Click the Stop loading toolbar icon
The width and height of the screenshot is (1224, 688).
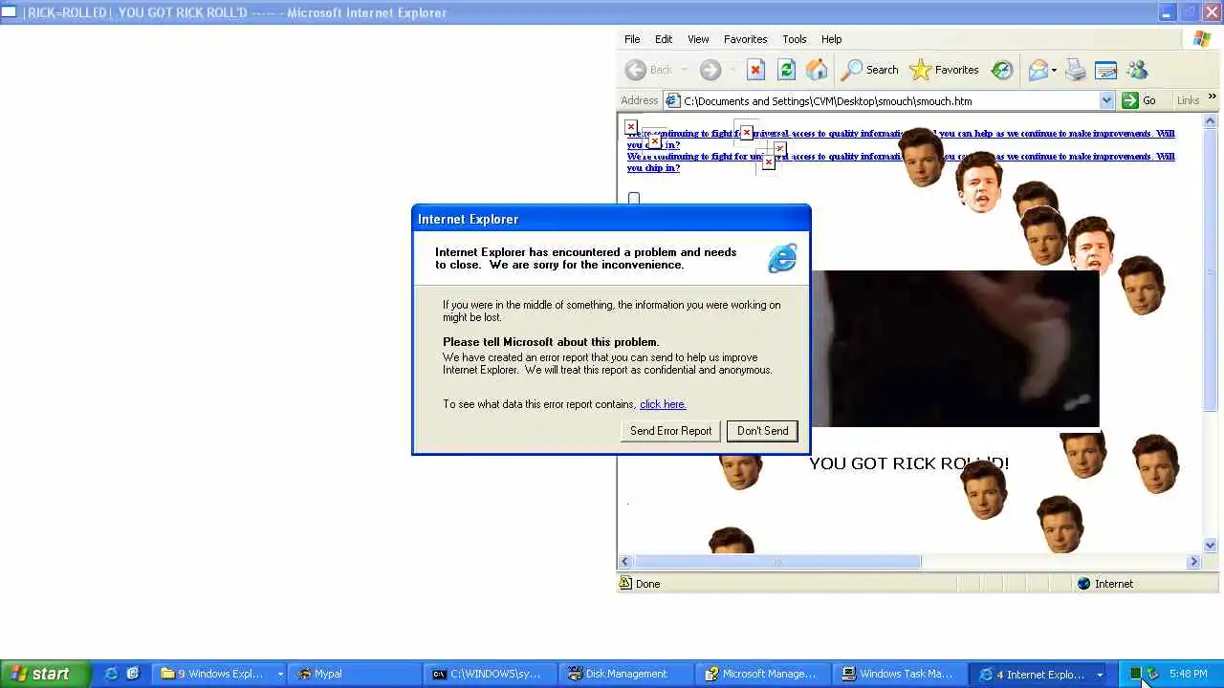pyautogui.click(x=755, y=70)
